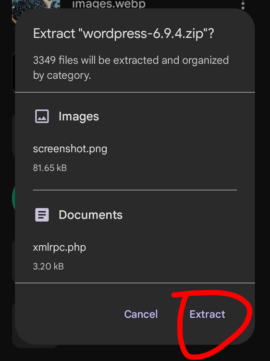The width and height of the screenshot is (270, 361).
Task: Click the Extract "wordpress-6.9.4.zip"? dialog title
Action: click(x=123, y=34)
